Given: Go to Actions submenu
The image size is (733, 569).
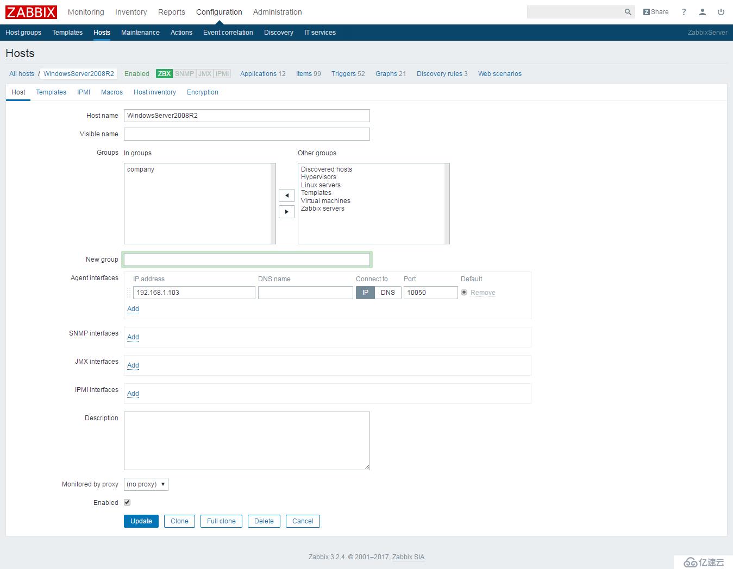Looking at the screenshot, I should point(181,33).
